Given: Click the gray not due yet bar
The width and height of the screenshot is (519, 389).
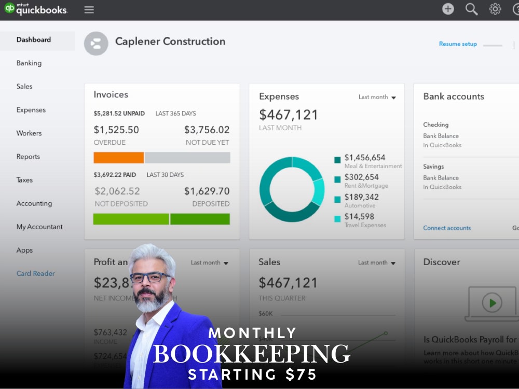Looking at the screenshot, I should tap(187, 158).
